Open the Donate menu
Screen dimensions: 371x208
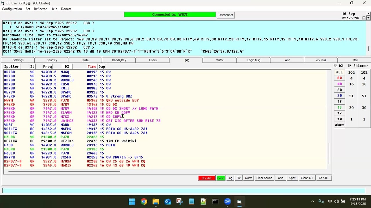click(66, 9)
